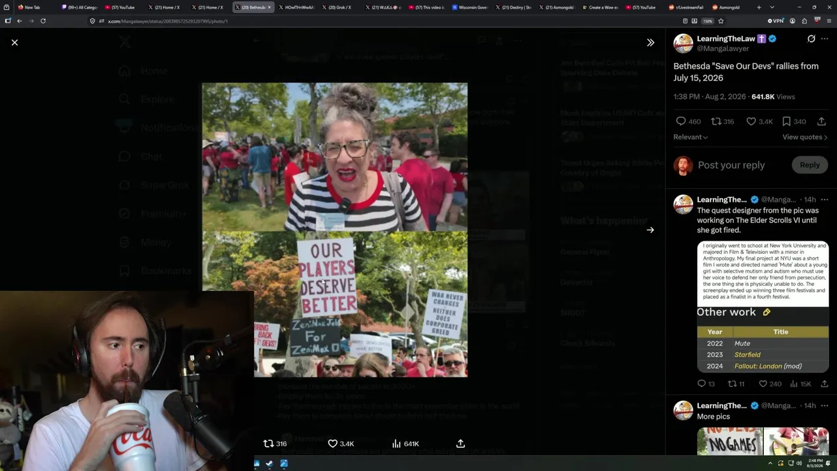Open the Steam icon in taskbar

coord(269,464)
